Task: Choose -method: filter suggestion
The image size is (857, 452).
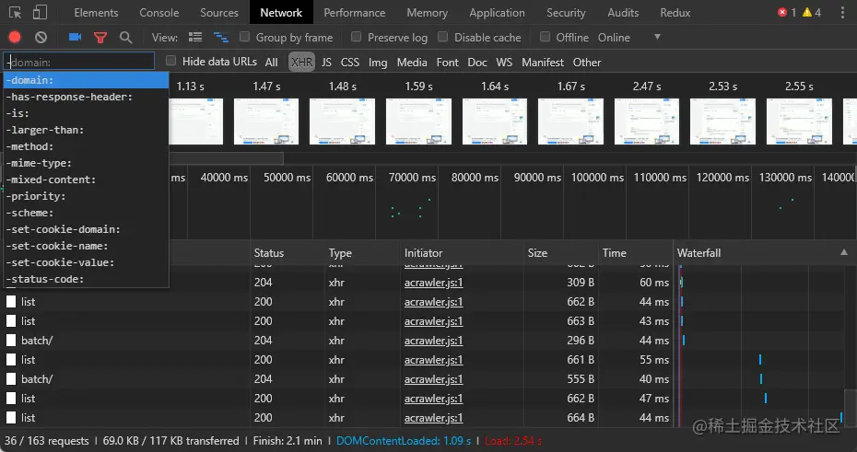Action: 86,146
